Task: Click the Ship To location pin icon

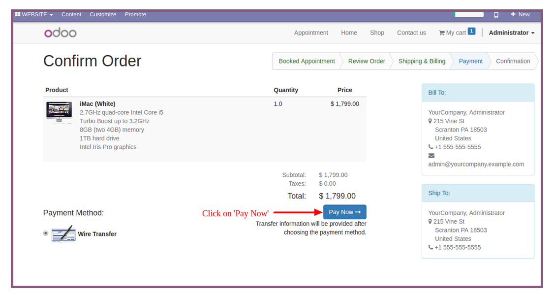Action: click(430, 222)
